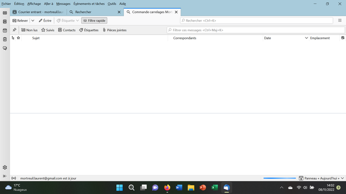Open the Tasks sidebar icon
Image resolution: width=346 pixels, height=194 pixels.
(5, 39)
